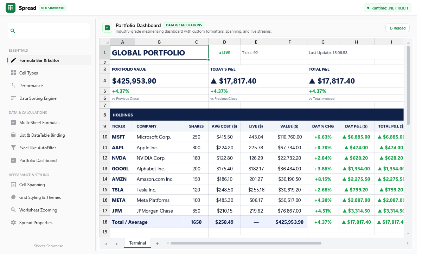
Task: Click the next sheet tab arrow
Action: (117, 243)
